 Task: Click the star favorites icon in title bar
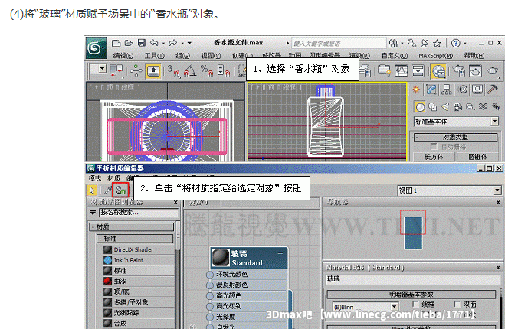click(x=437, y=43)
